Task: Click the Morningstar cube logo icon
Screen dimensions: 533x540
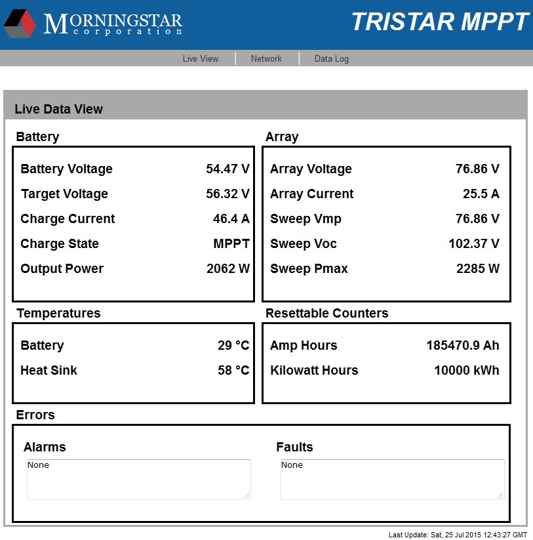Action: coord(20,24)
